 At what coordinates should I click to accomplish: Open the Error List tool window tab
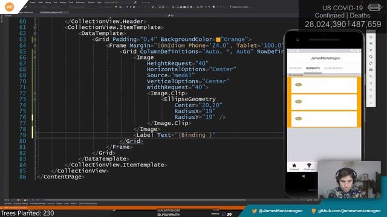(51, 204)
